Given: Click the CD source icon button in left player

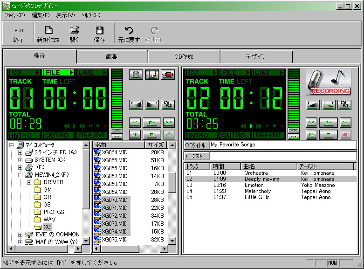Looking at the screenshot, I should tap(136, 75).
